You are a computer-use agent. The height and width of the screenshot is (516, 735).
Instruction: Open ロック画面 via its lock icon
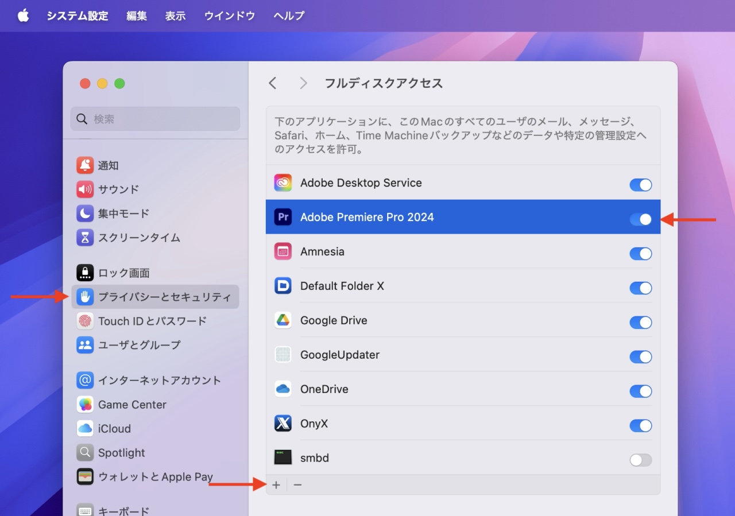pyautogui.click(x=85, y=273)
